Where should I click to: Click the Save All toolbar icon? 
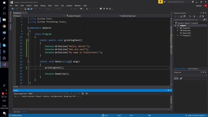coord(32,9)
